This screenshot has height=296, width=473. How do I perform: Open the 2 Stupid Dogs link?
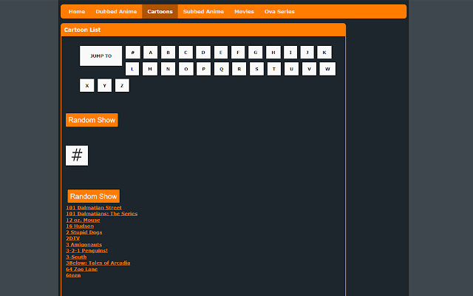(84, 232)
